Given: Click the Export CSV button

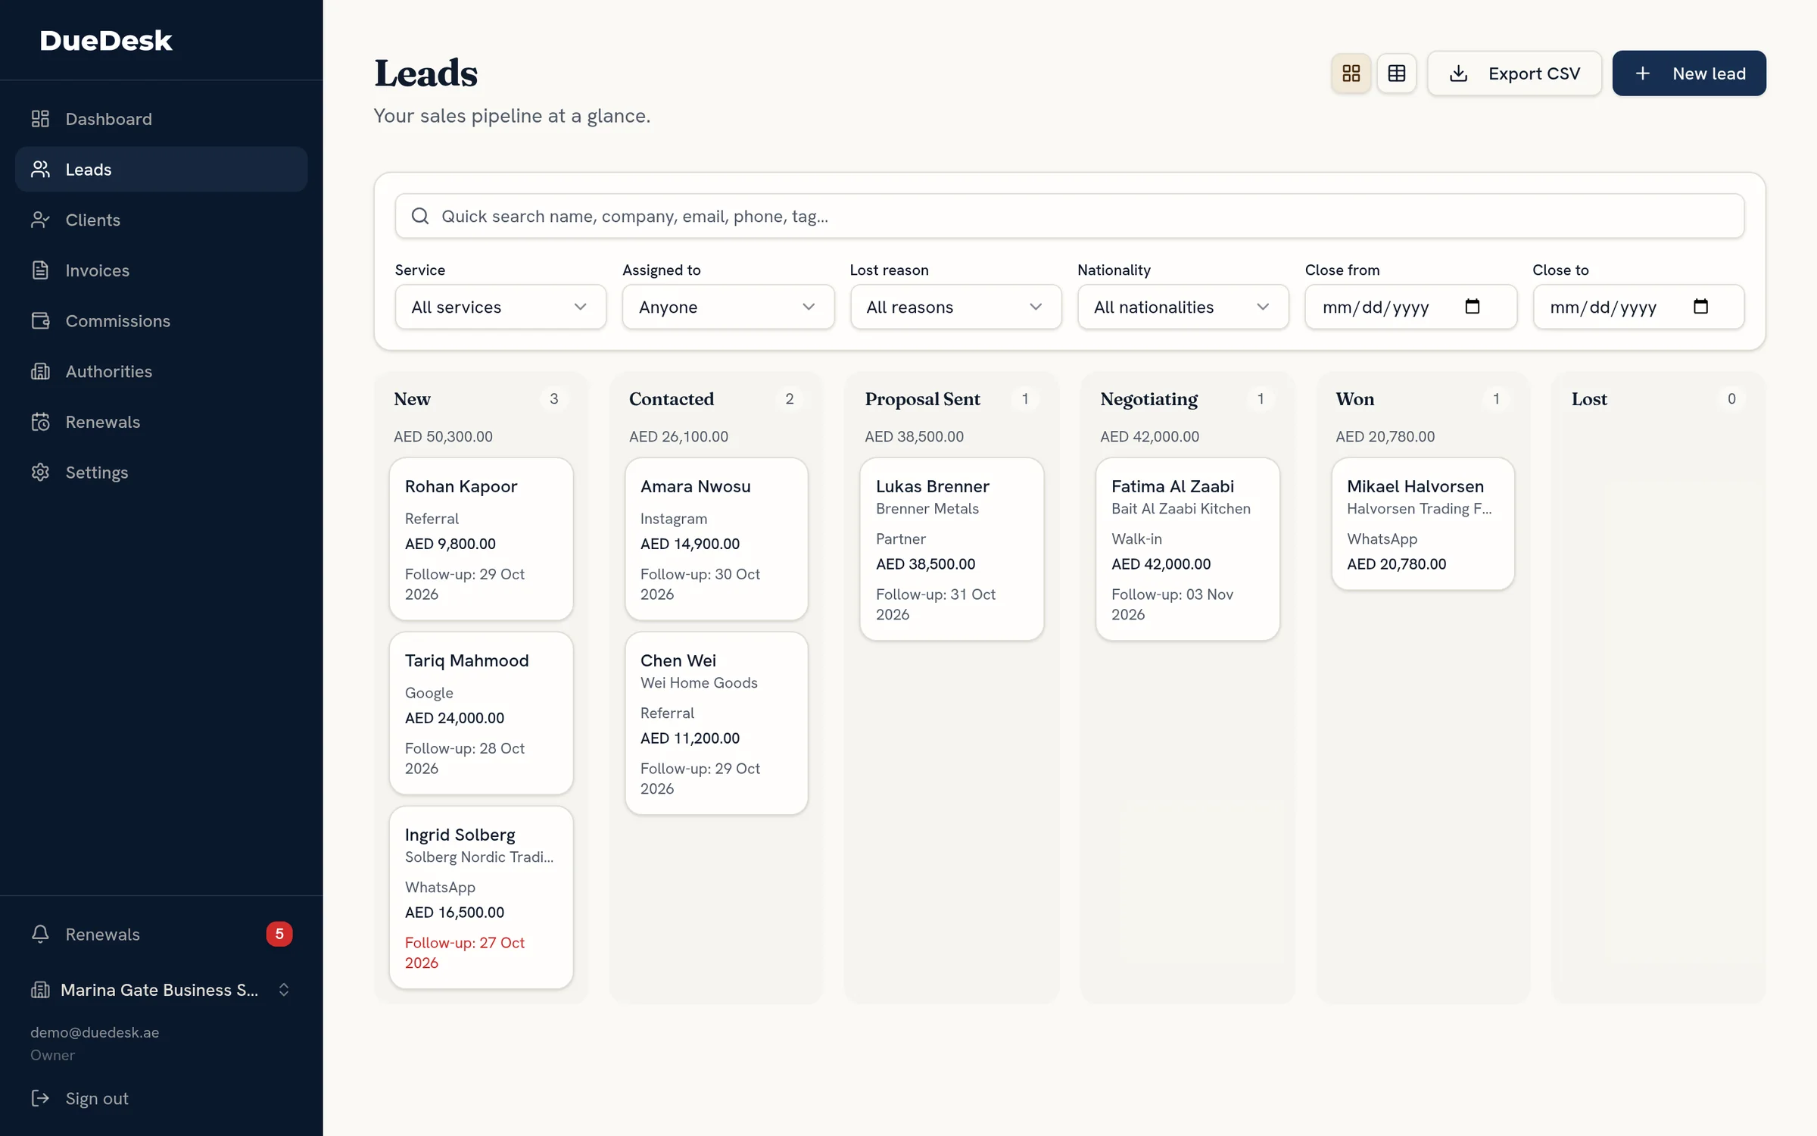Looking at the screenshot, I should point(1514,73).
